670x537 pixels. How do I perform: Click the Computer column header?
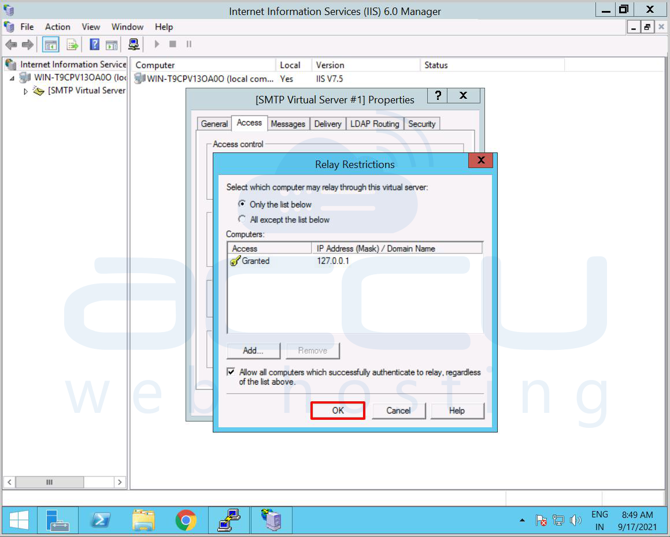(x=203, y=65)
